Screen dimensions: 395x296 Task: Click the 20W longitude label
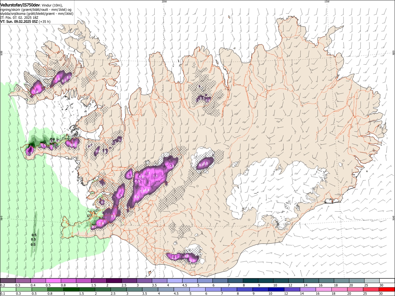164,2
